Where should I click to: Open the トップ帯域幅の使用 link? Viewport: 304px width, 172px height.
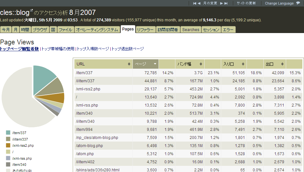coord(58,49)
